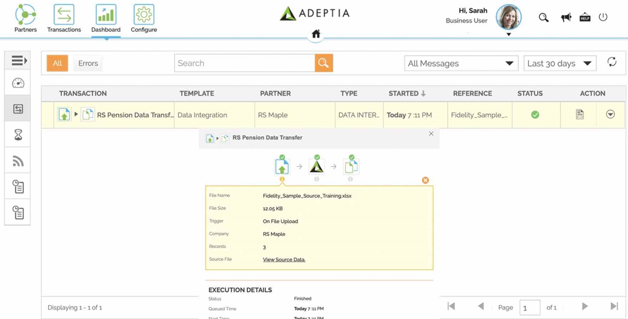Viewport: 628px width, 319px height.
Task: Go to home via house icon
Action: pos(316,34)
